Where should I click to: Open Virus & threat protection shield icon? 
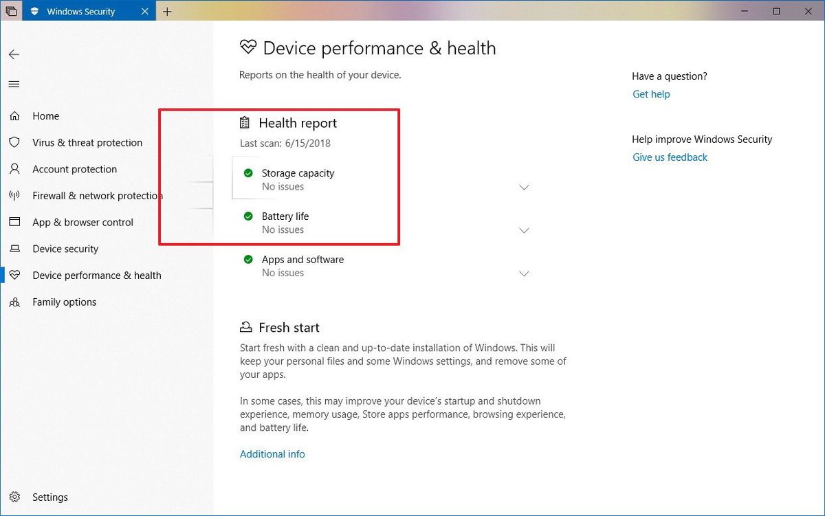pyautogui.click(x=14, y=142)
